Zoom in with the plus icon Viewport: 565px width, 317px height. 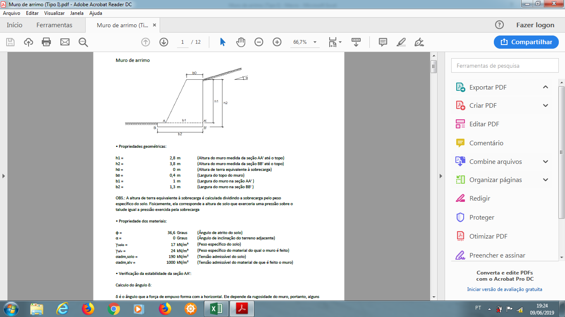coord(277,42)
